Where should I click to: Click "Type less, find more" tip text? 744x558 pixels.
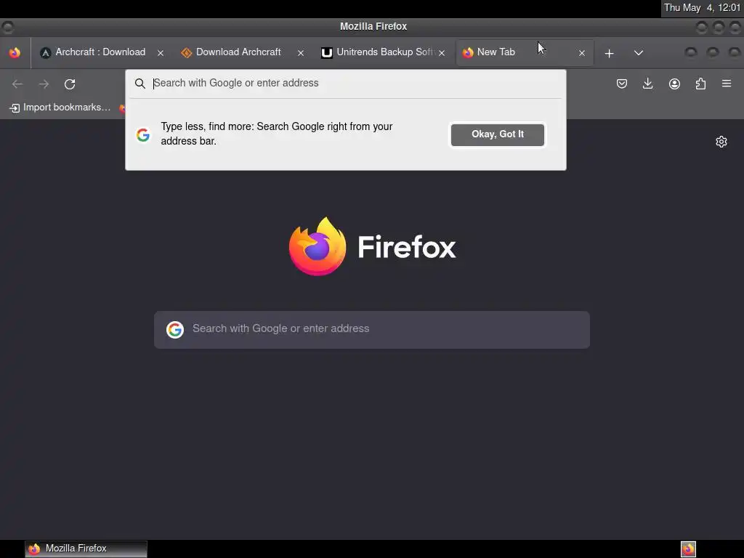click(277, 134)
